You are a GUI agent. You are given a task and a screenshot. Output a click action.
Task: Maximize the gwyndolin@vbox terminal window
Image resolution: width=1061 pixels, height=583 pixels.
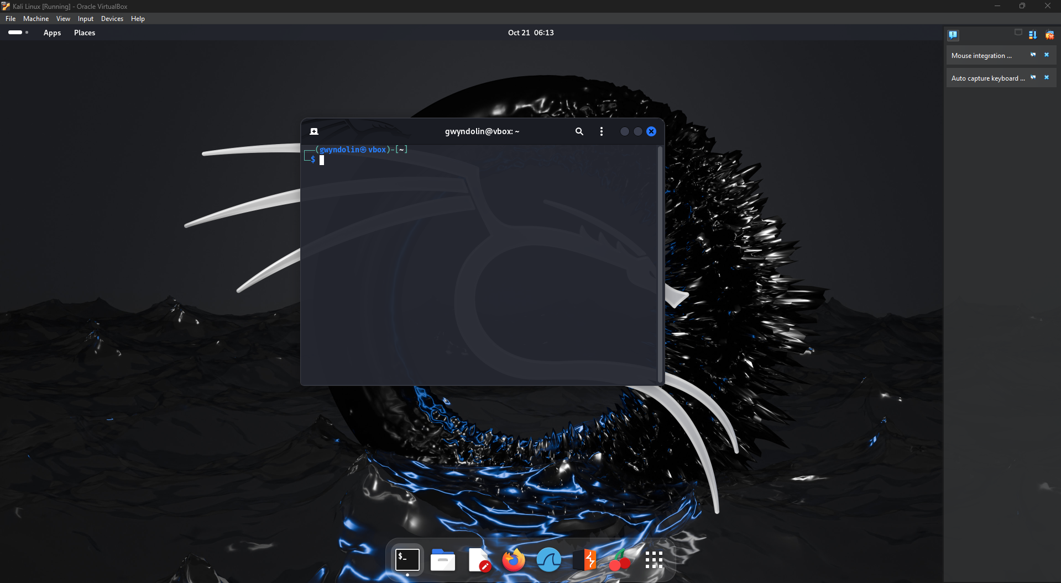point(638,131)
